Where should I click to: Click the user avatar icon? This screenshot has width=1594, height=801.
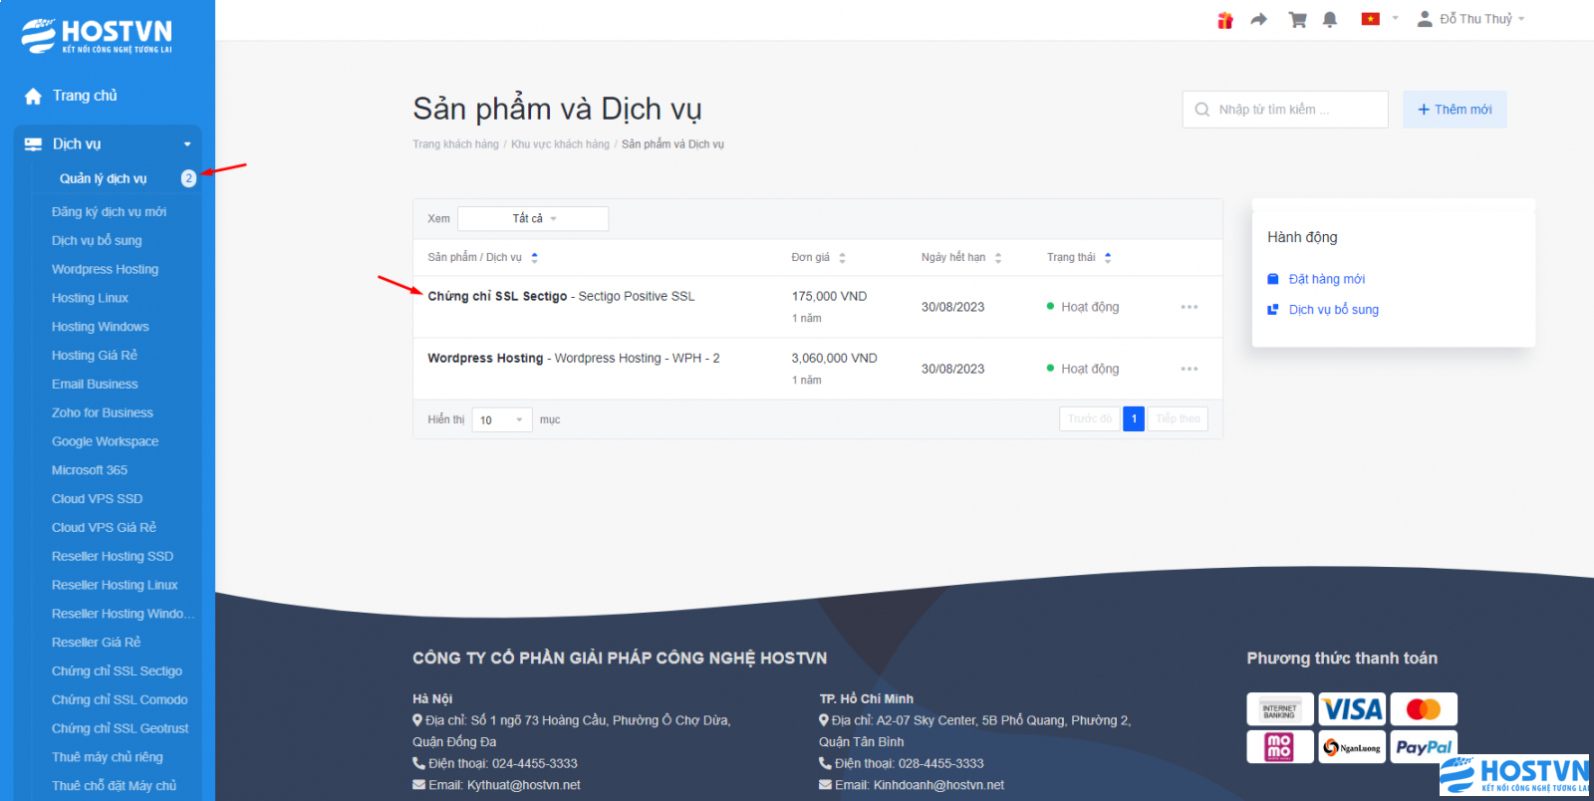coord(1425,19)
